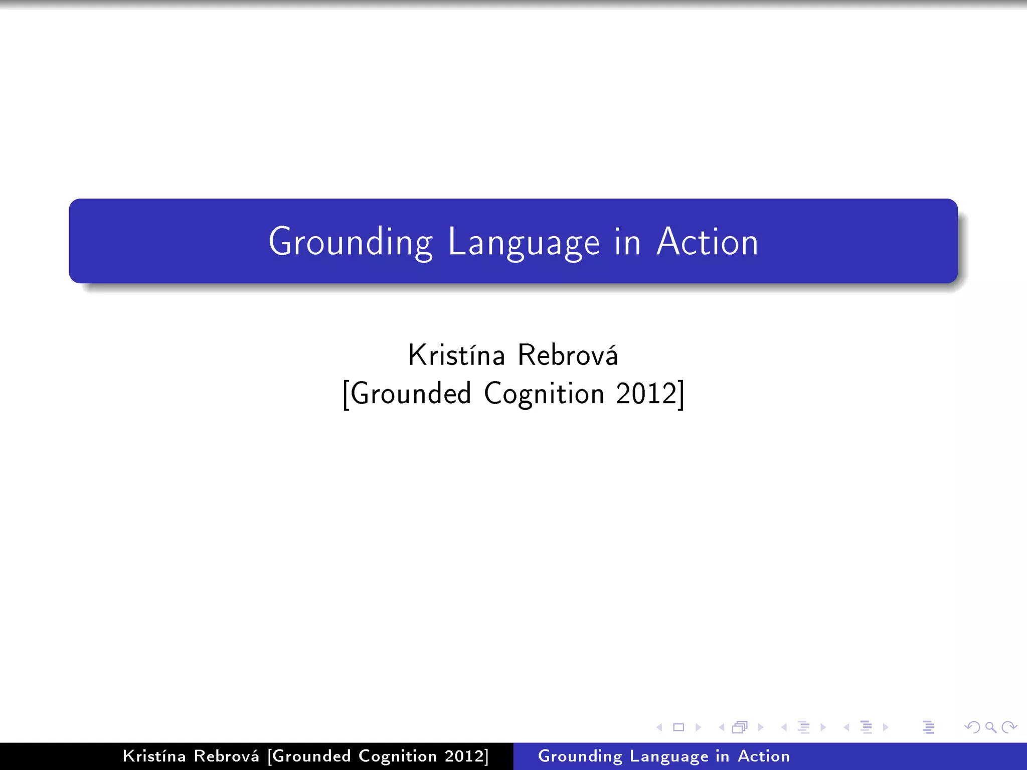
Task: Go to previous section arrow
Action: click(846, 727)
